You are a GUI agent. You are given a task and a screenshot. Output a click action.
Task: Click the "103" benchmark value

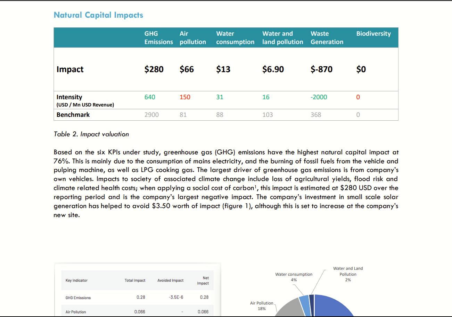[x=268, y=115]
